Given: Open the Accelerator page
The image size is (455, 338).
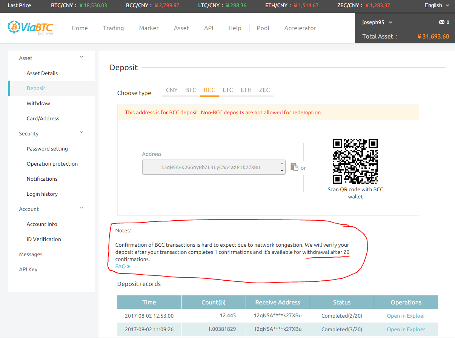Looking at the screenshot, I should [x=300, y=28].
